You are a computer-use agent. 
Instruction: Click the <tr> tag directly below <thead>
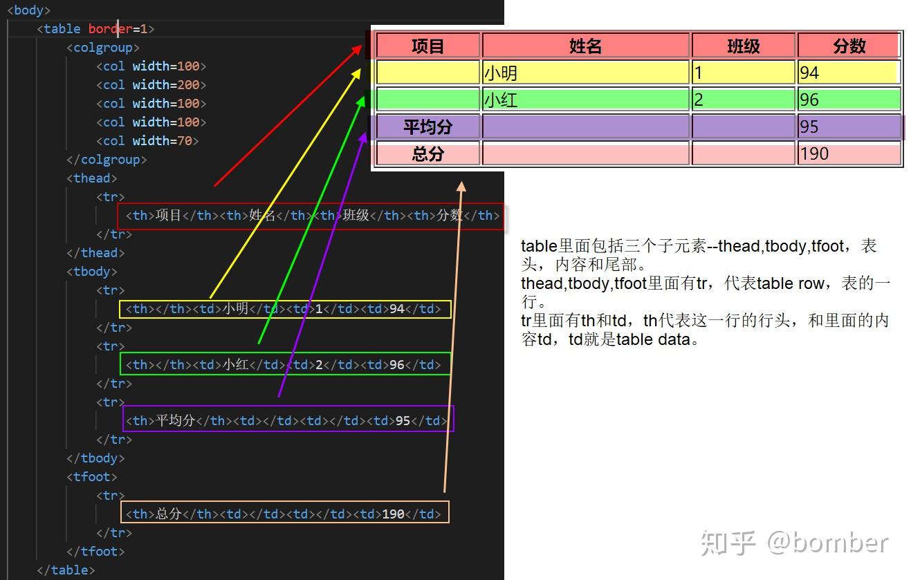[x=111, y=197]
